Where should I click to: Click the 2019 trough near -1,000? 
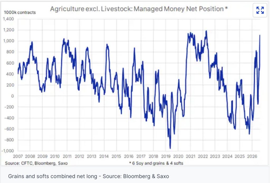170,148
